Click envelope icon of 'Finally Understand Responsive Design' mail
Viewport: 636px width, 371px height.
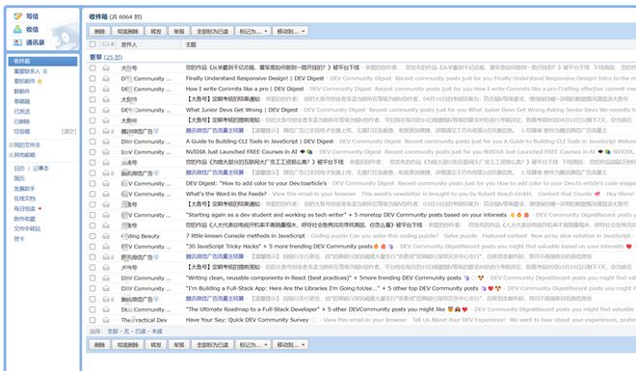click(106, 78)
